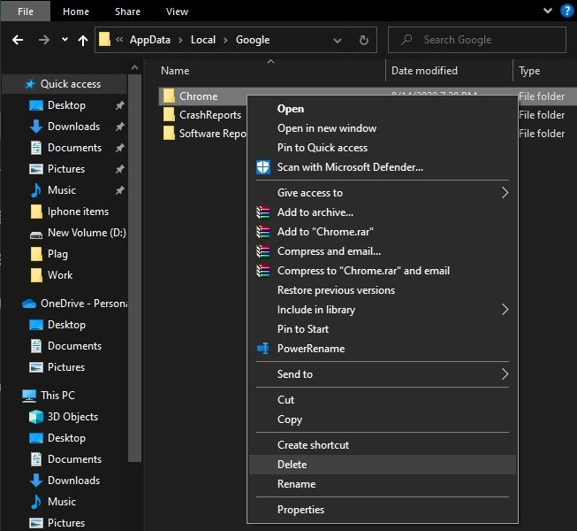577x531 pixels.
Task: Open the Share ribbon tab
Action: pyautogui.click(x=127, y=12)
